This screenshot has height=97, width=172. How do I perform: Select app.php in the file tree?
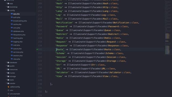16,14
